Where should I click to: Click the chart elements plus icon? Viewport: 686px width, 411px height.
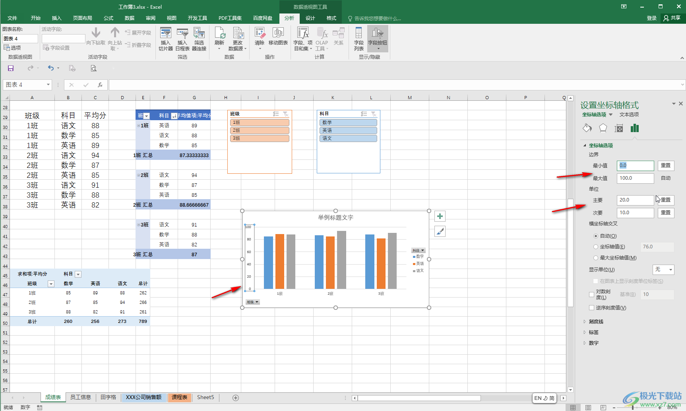pyautogui.click(x=440, y=216)
